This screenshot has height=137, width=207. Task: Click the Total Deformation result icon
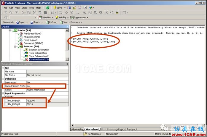coord(27,53)
